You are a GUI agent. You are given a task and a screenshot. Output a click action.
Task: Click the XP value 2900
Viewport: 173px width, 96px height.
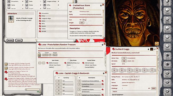[x=154, y=88]
